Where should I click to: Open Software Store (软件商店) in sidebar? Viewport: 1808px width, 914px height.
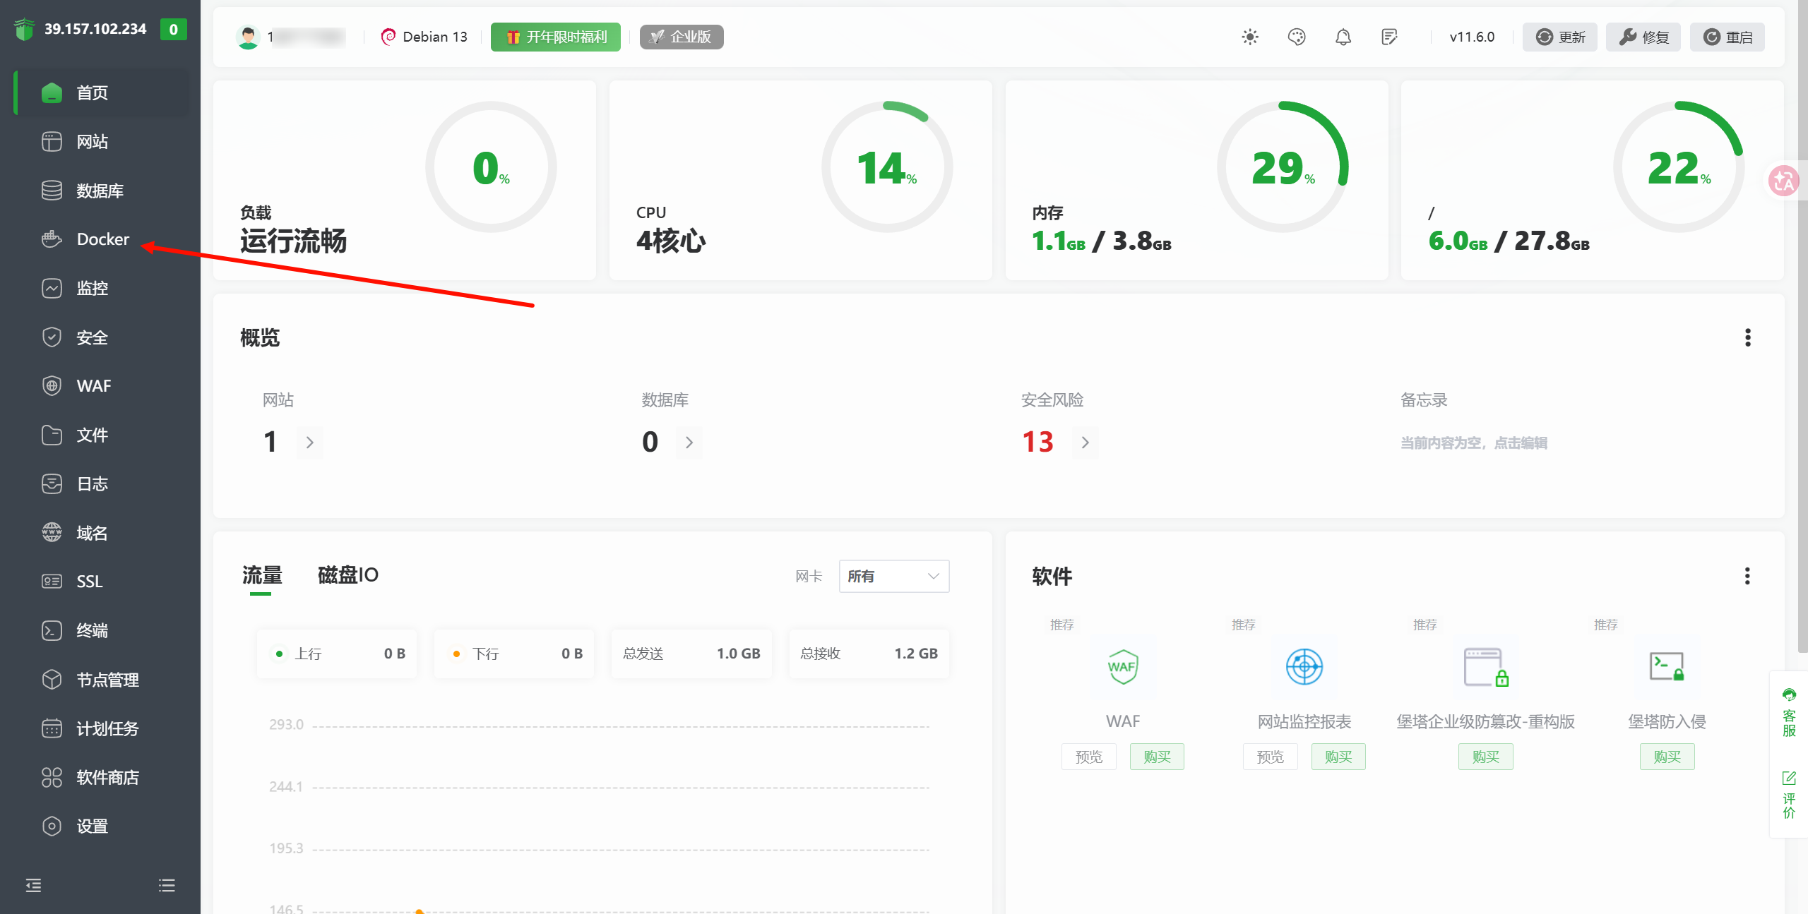pos(107,777)
